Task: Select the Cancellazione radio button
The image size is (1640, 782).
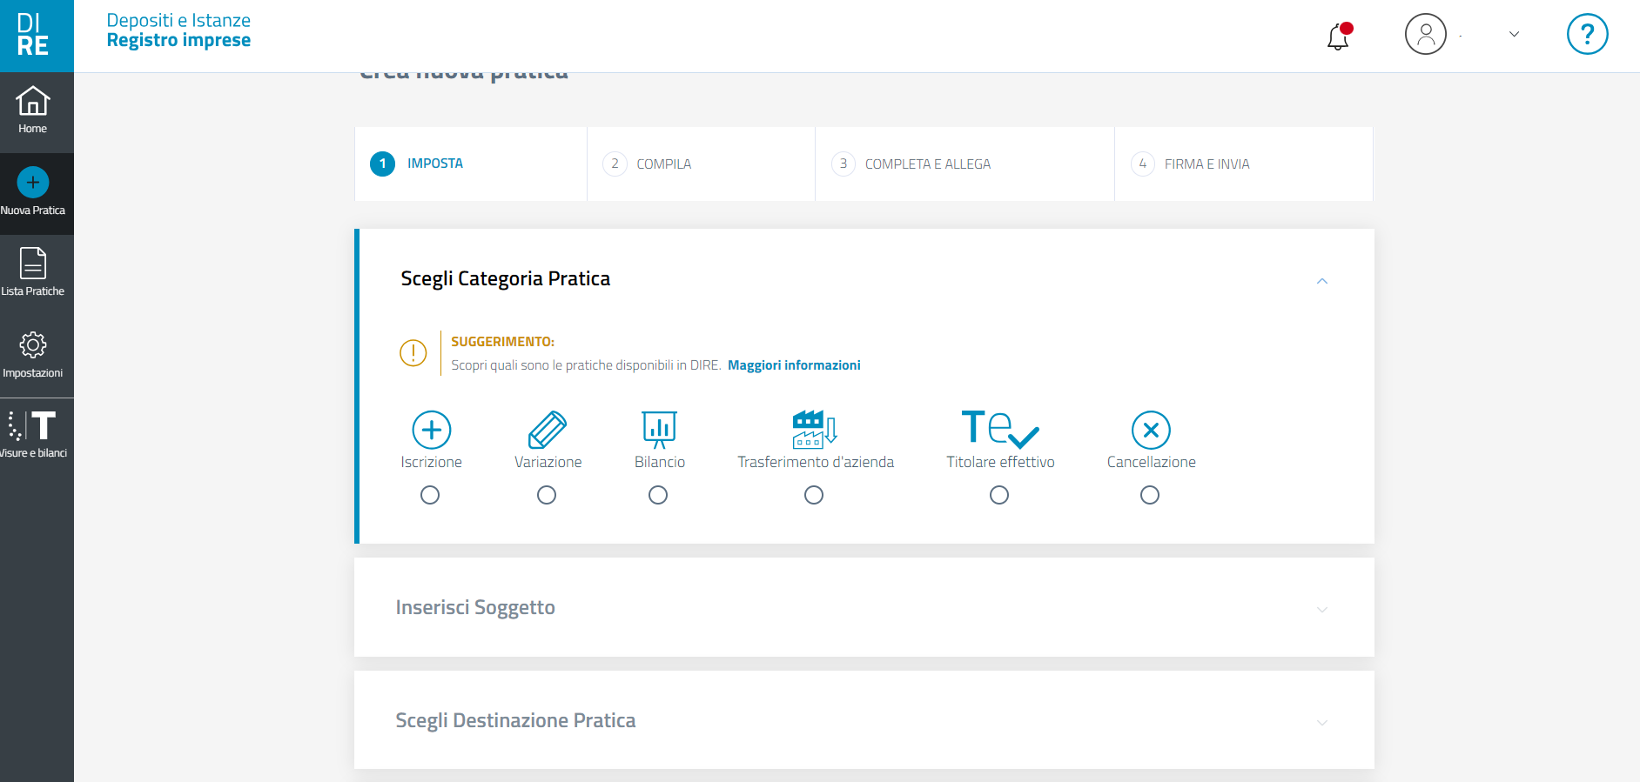Action: tap(1150, 495)
